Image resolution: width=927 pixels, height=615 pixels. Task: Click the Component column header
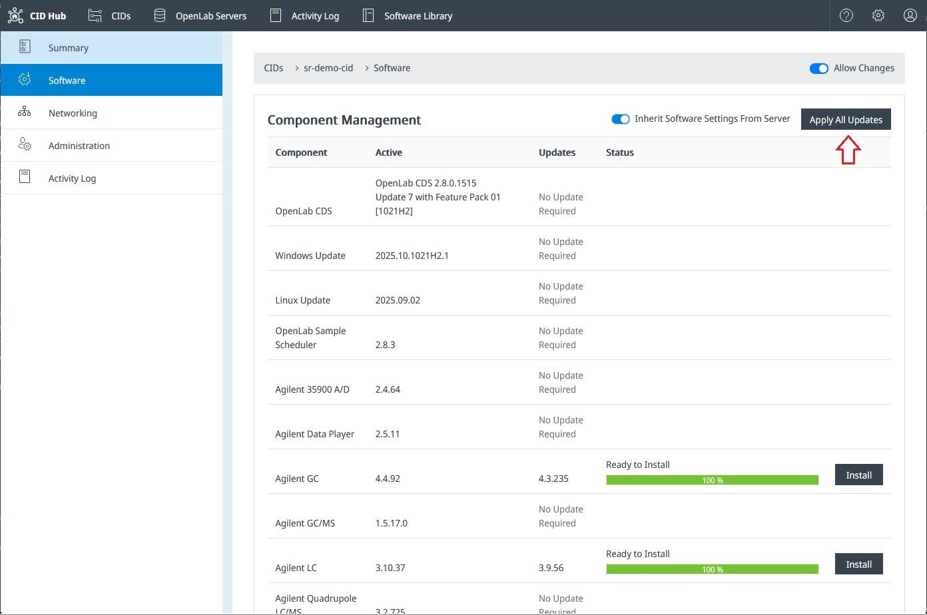(301, 152)
